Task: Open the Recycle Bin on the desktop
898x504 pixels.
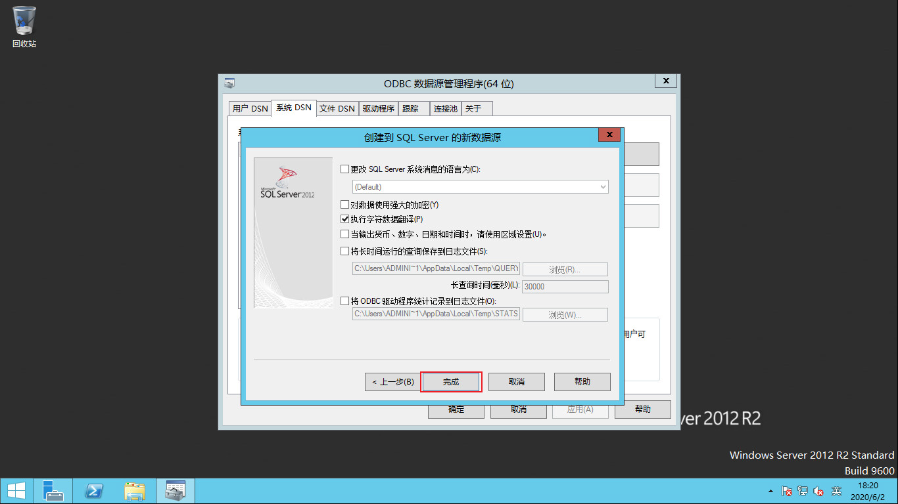Action: [24, 22]
